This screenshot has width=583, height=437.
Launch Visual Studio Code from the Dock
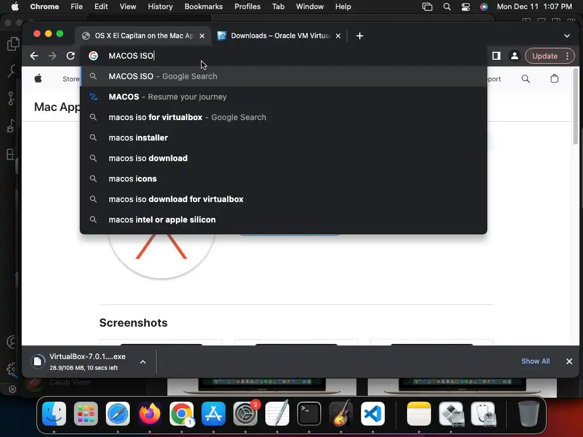(x=372, y=414)
